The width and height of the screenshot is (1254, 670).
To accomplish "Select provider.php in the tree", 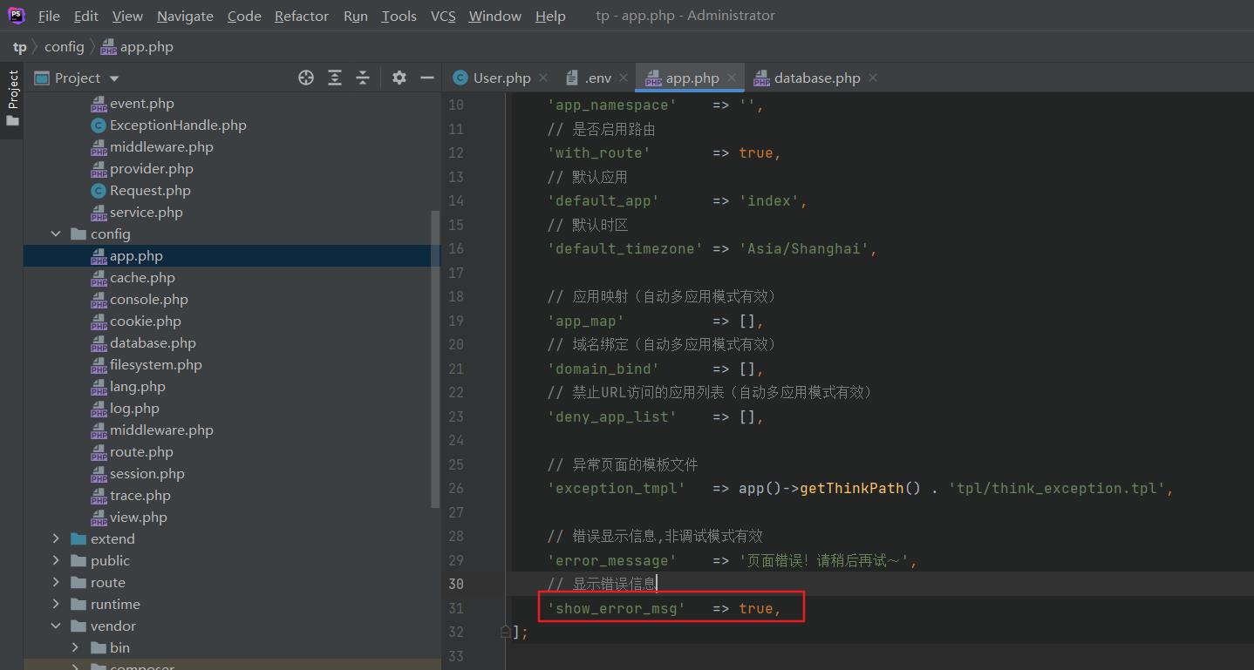I will pos(152,169).
